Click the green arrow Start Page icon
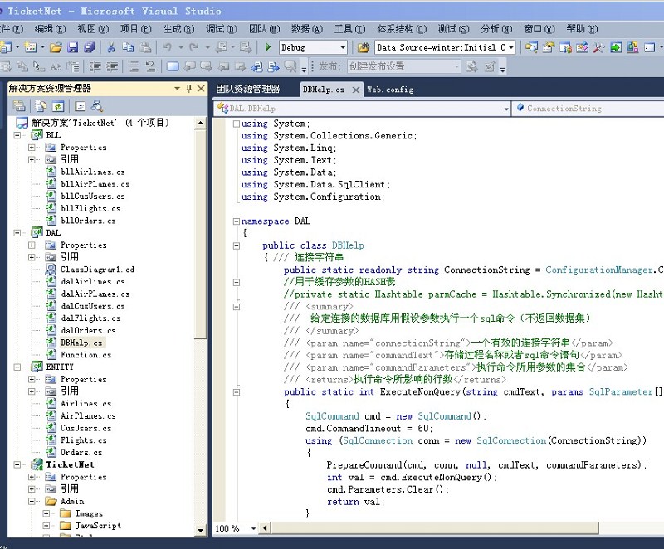 click(x=615, y=47)
